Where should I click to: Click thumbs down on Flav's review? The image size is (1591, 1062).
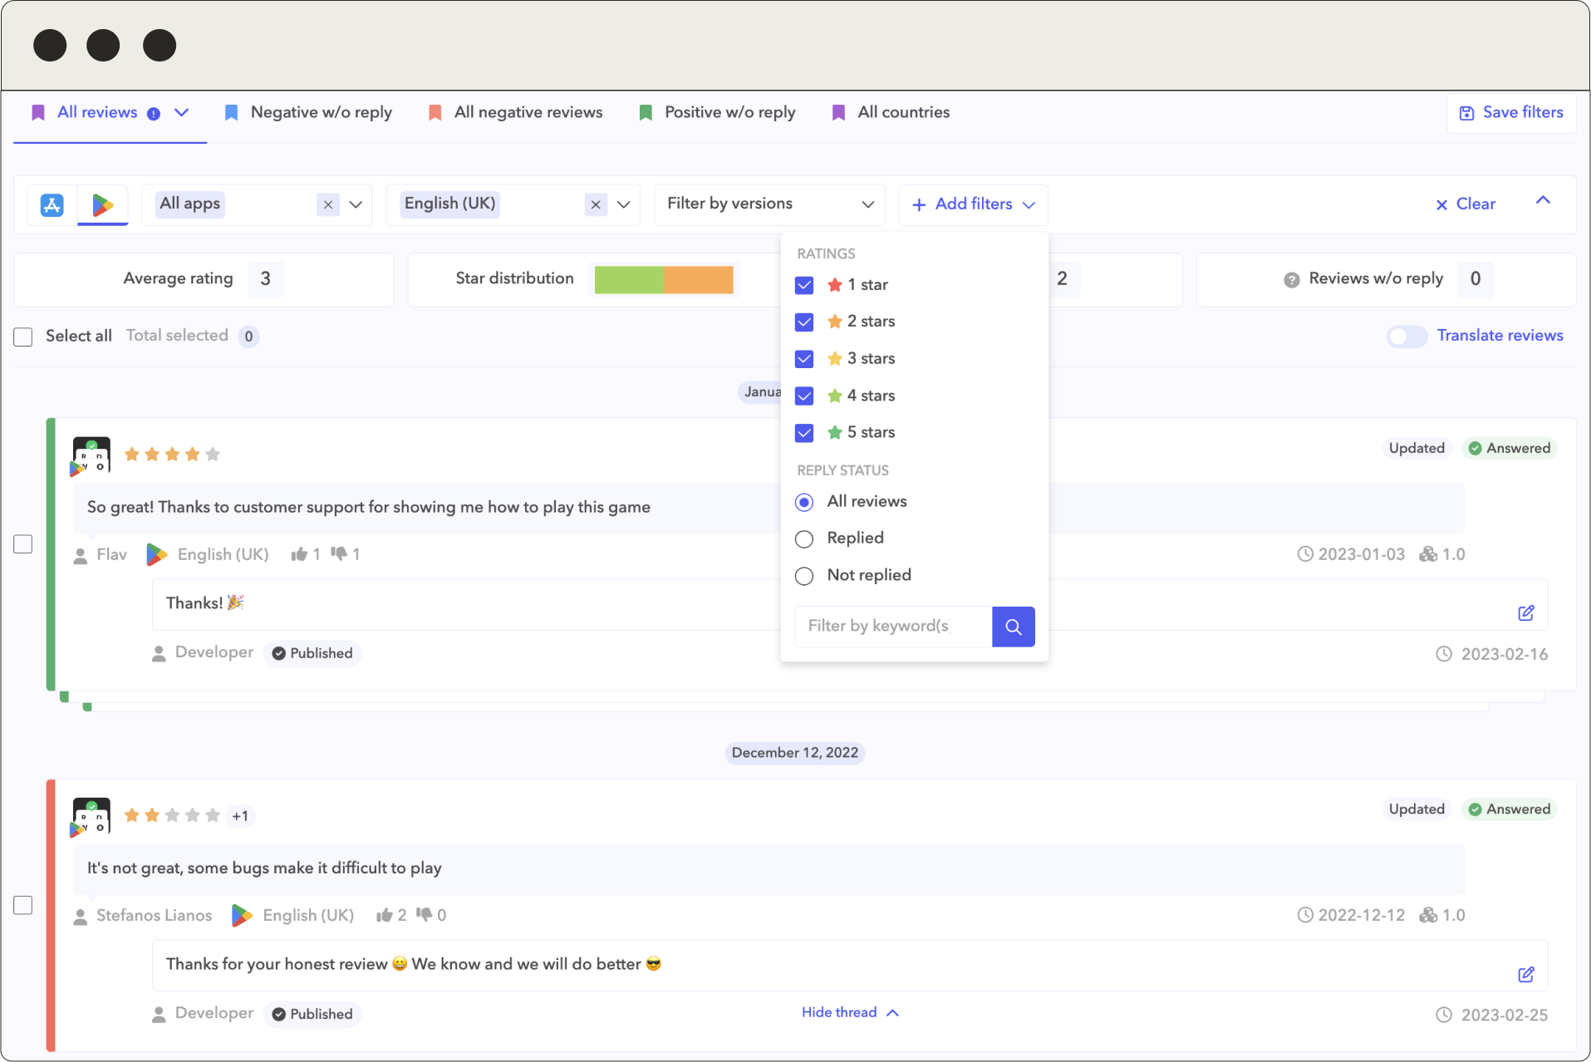[339, 553]
